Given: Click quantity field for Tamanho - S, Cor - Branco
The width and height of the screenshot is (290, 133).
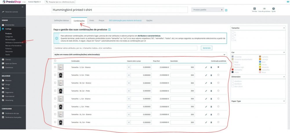Looking at the screenshot, I should pyautogui.click(x=182, y=67).
